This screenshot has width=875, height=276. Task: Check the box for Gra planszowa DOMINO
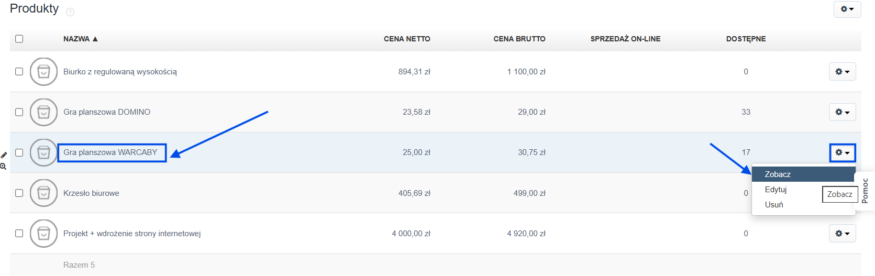coord(19,112)
